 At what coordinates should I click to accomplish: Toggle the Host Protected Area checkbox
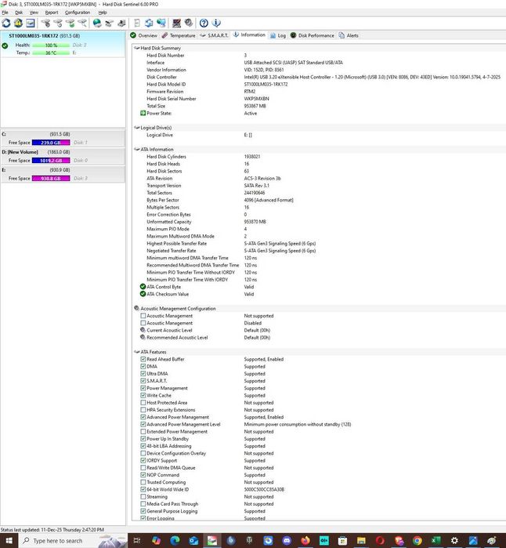tap(143, 403)
